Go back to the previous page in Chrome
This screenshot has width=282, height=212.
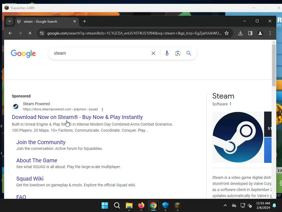pos(10,33)
